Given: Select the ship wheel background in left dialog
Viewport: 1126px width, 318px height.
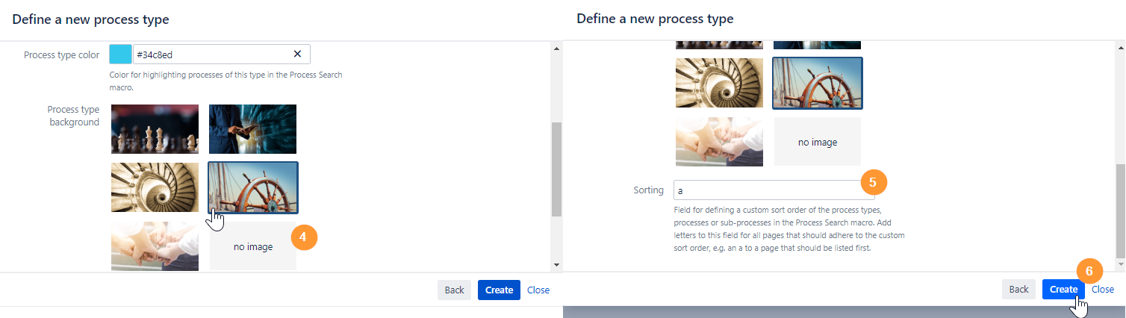Looking at the screenshot, I should (x=252, y=187).
